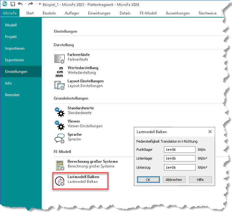
Task: Click the Linienlager stiffness input field
Action: point(180,158)
